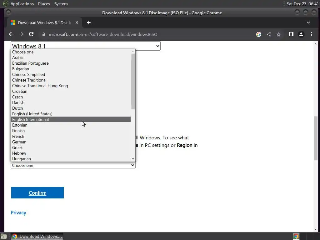Click the page scroll-up arrow
Viewport: 320px width, 240px height.
[316, 44]
